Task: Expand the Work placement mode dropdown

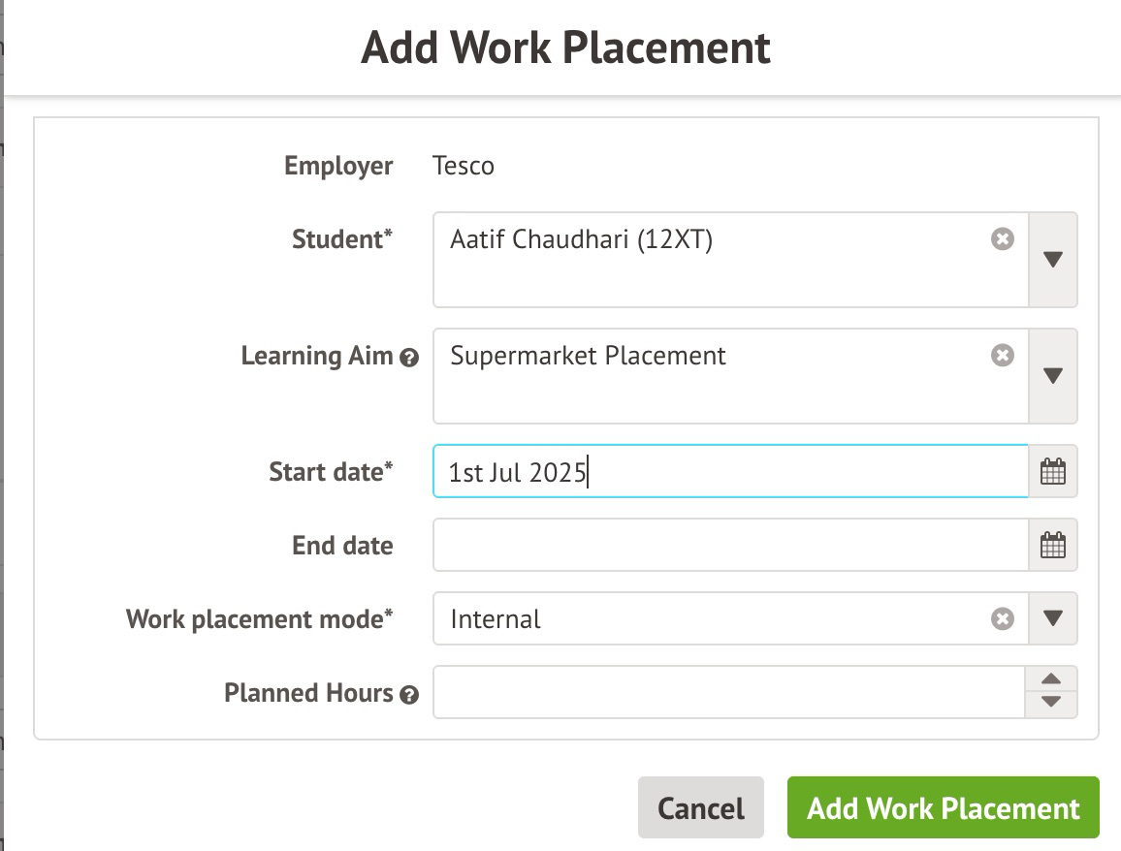Action: [1053, 618]
